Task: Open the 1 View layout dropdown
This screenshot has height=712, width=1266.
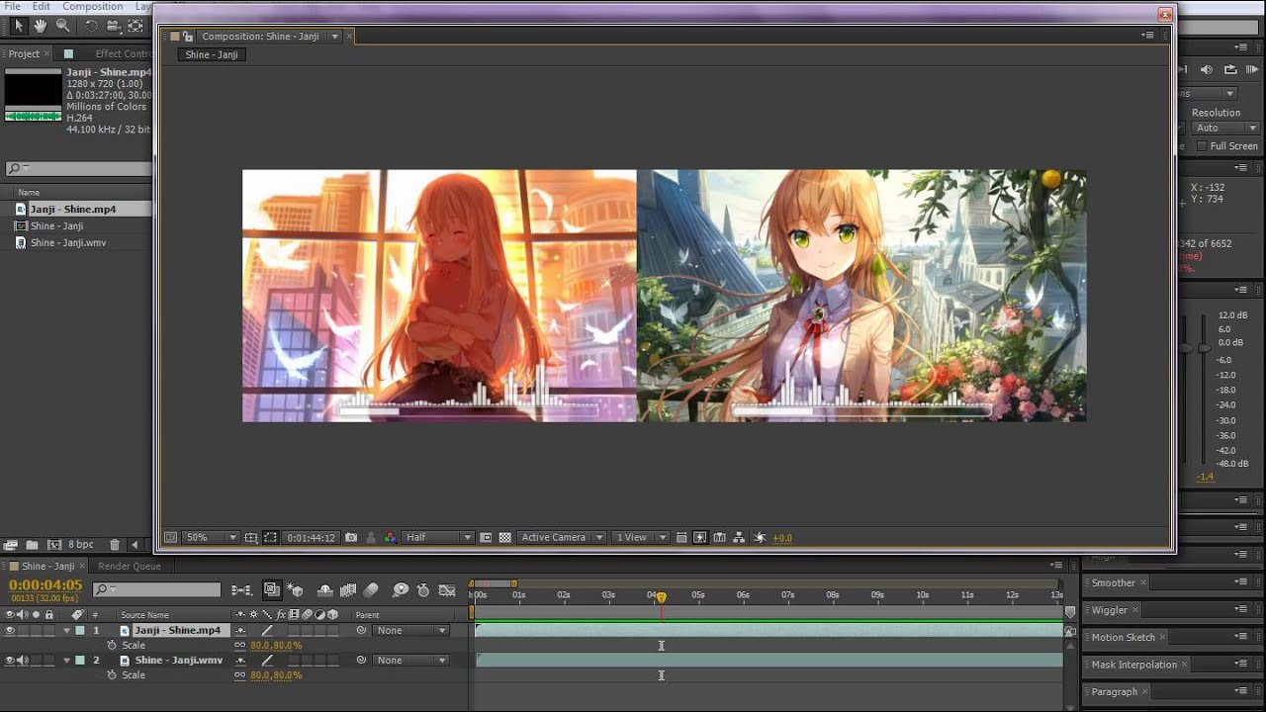Action: coord(641,538)
